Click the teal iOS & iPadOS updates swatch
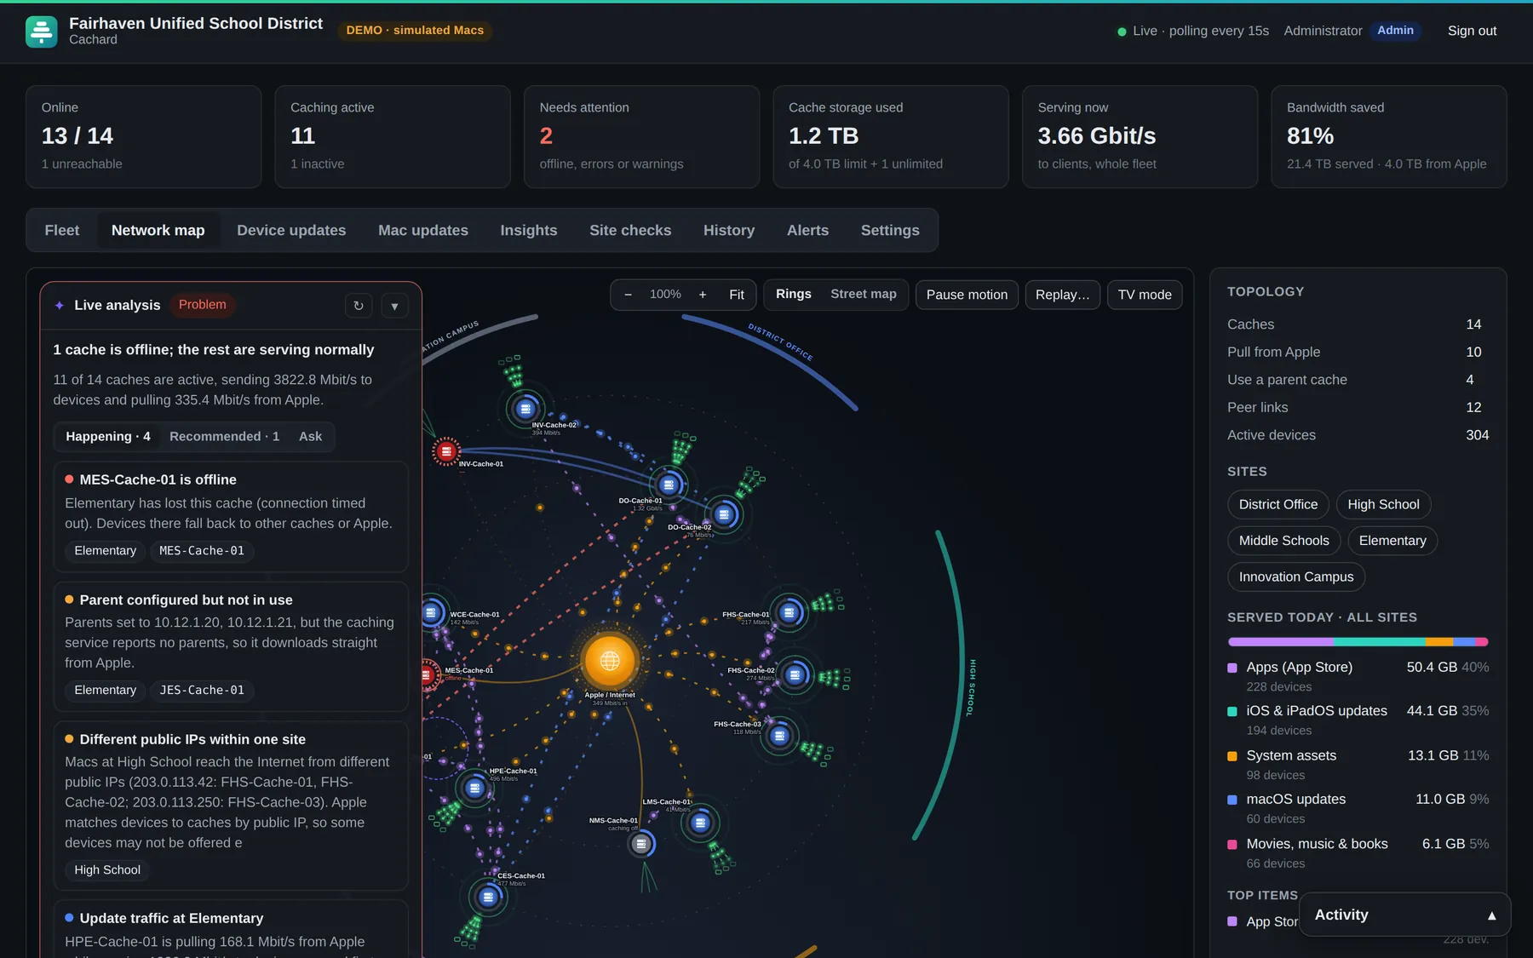The image size is (1533, 958). tap(1232, 712)
